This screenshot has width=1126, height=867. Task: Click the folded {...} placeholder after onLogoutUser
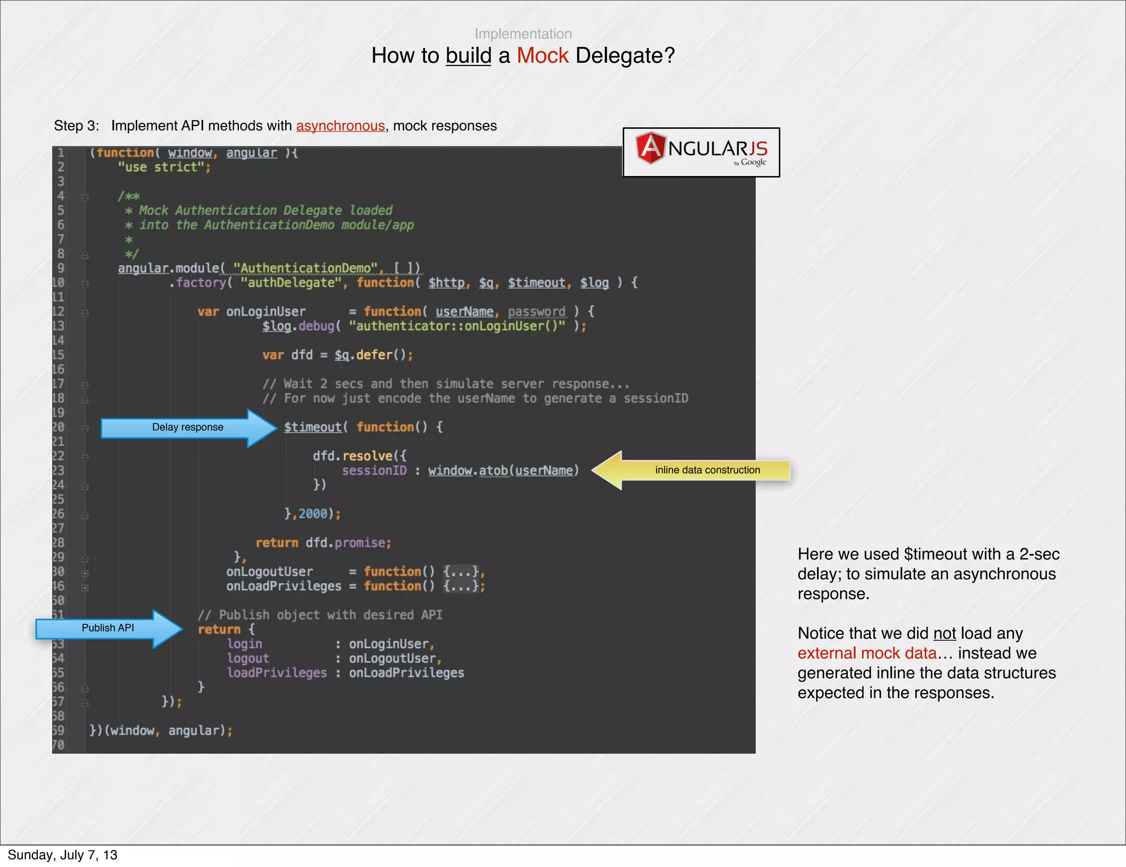(x=461, y=572)
